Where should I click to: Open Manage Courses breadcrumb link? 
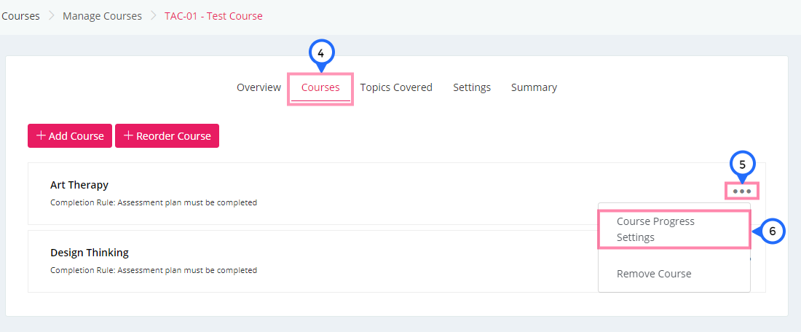(102, 16)
